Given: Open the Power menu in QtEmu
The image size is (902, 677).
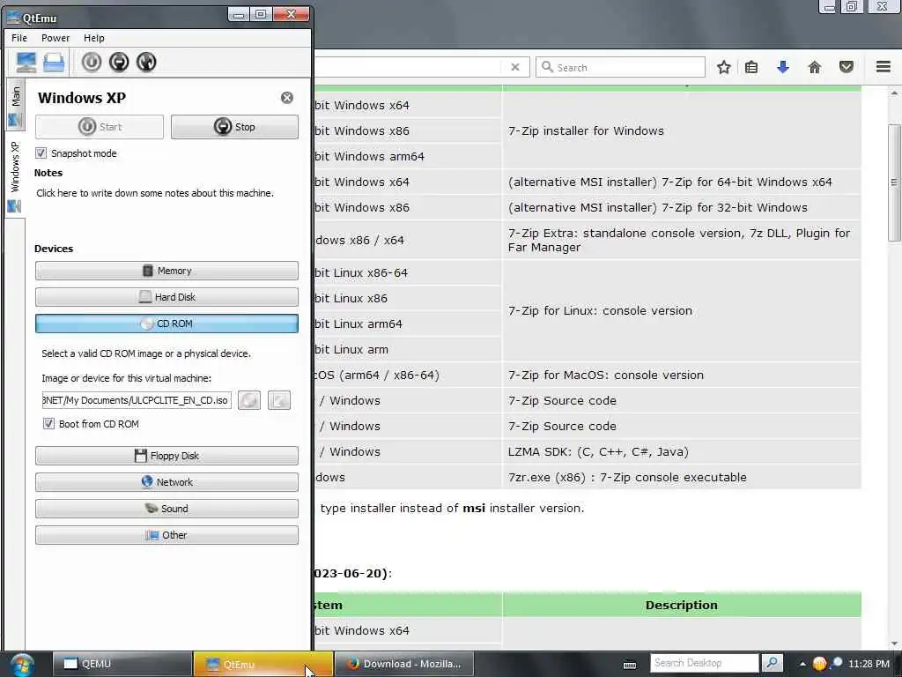Looking at the screenshot, I should pos(55,38).
